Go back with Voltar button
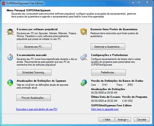The width and height of the screenshot is (154, 126). click(x=107, y=120)
